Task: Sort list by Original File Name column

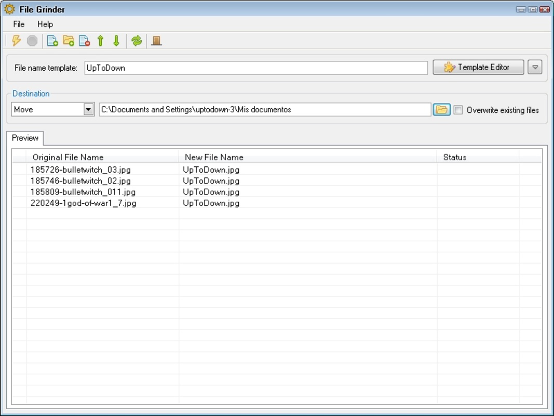Action: tap(67, 157)
